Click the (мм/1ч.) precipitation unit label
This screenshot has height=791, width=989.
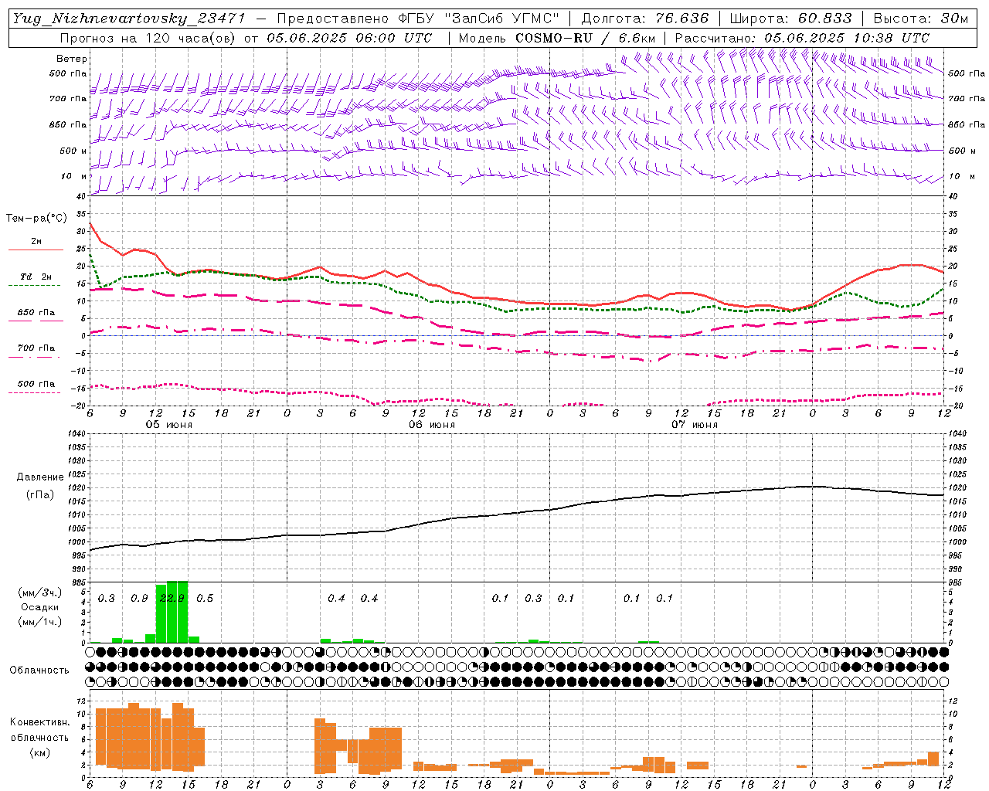(39, 622)
